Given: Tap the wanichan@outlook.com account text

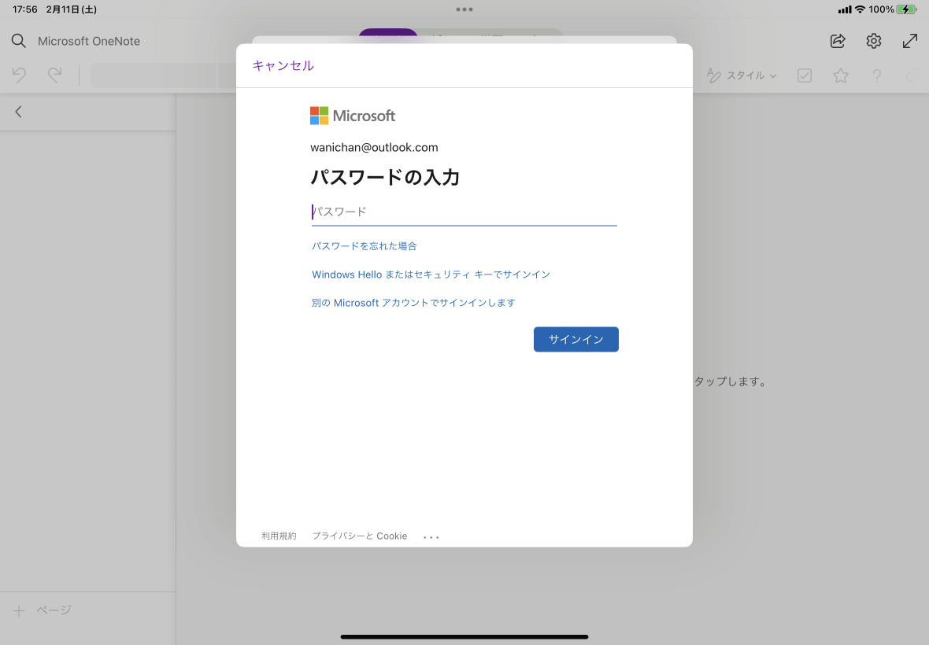Looking at the screenshot, I should click(374, 147).
